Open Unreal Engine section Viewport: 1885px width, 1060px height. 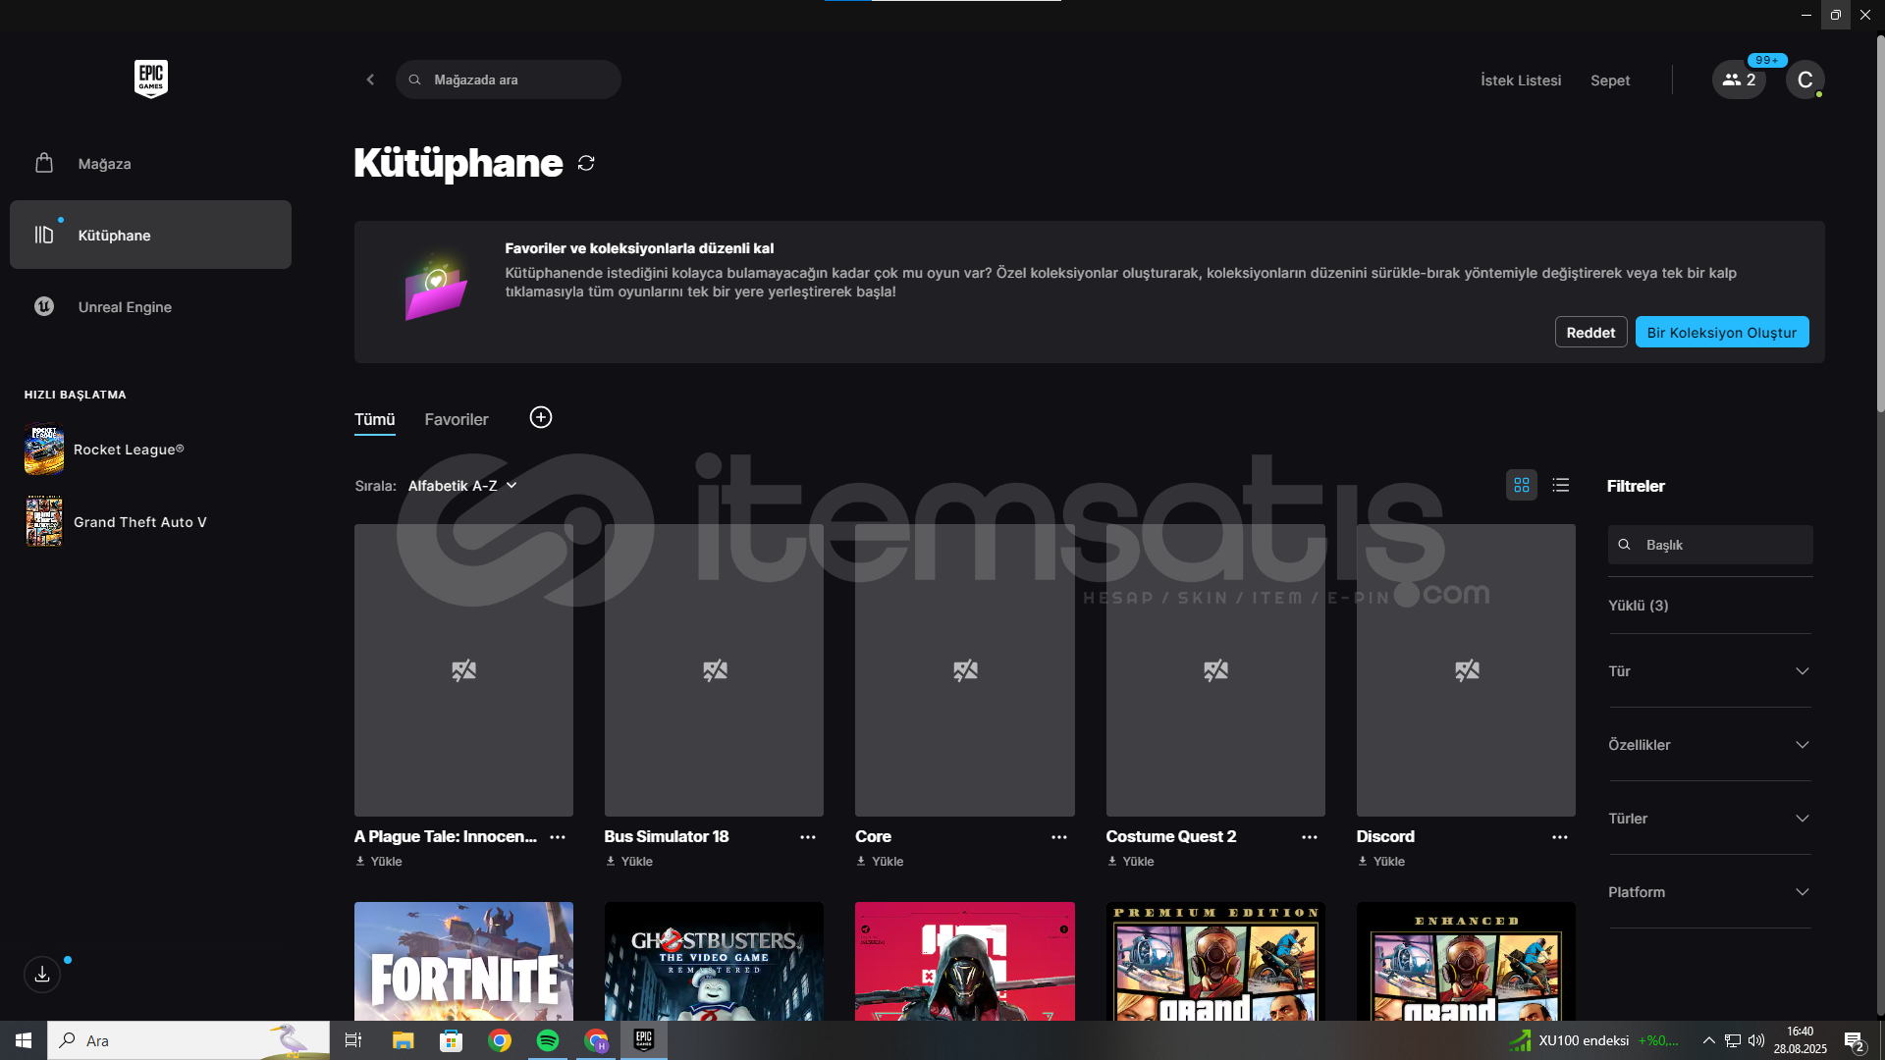click(x=150, y=307)
